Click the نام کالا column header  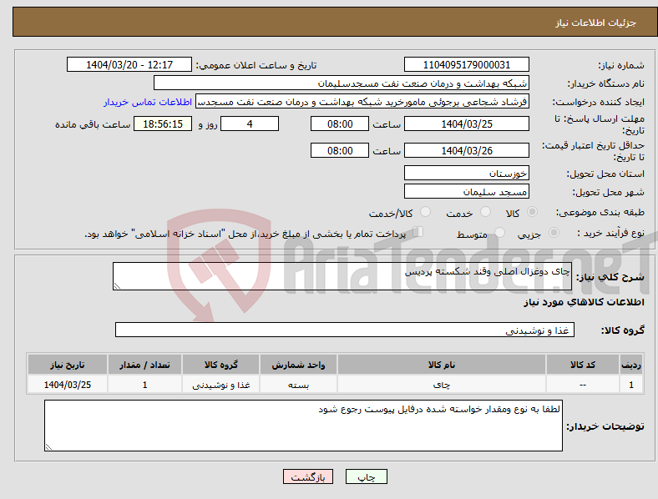[442, 365]
